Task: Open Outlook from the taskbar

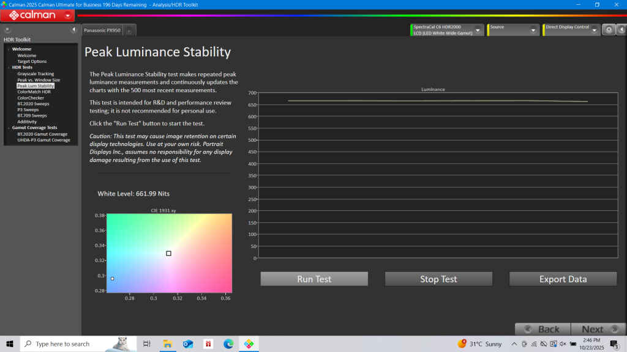Action: pos(187,344)
